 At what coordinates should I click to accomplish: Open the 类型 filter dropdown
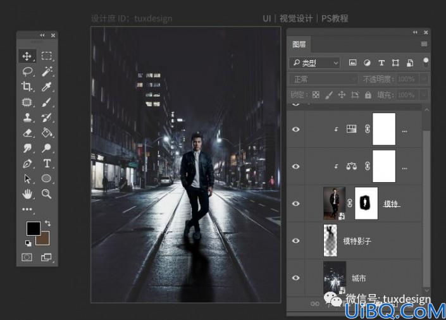[x=314, y=63]
